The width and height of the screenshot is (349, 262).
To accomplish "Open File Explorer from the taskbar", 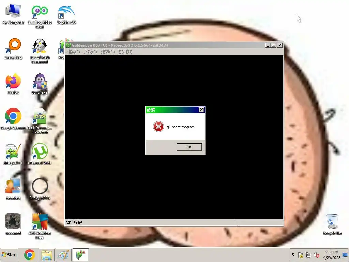I will 47,255.
